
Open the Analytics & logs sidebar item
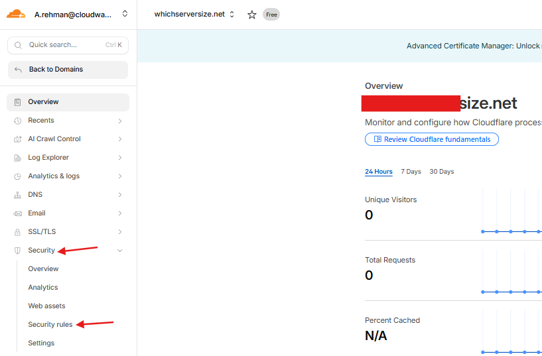(x=68, y=176)
